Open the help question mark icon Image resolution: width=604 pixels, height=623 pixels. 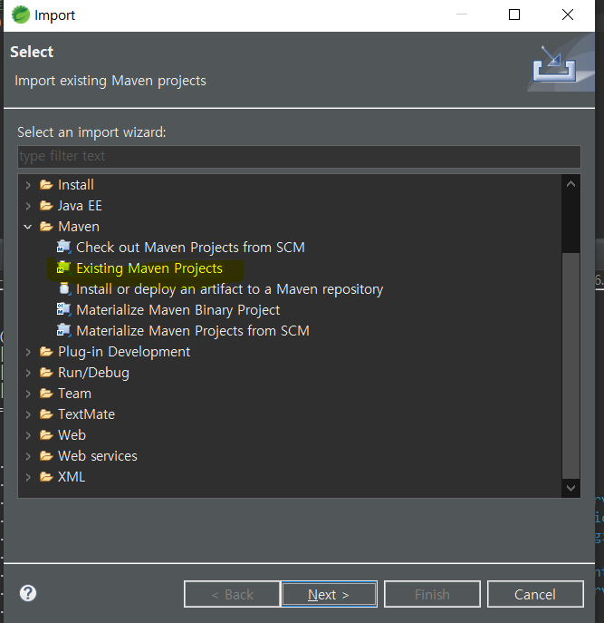pos(28,593)
